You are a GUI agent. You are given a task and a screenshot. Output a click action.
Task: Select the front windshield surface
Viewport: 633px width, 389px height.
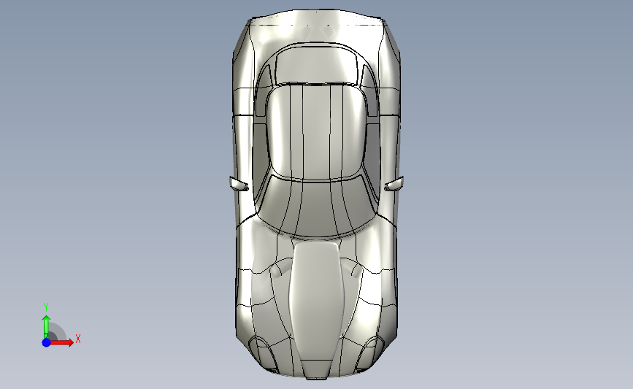(316, 208)
